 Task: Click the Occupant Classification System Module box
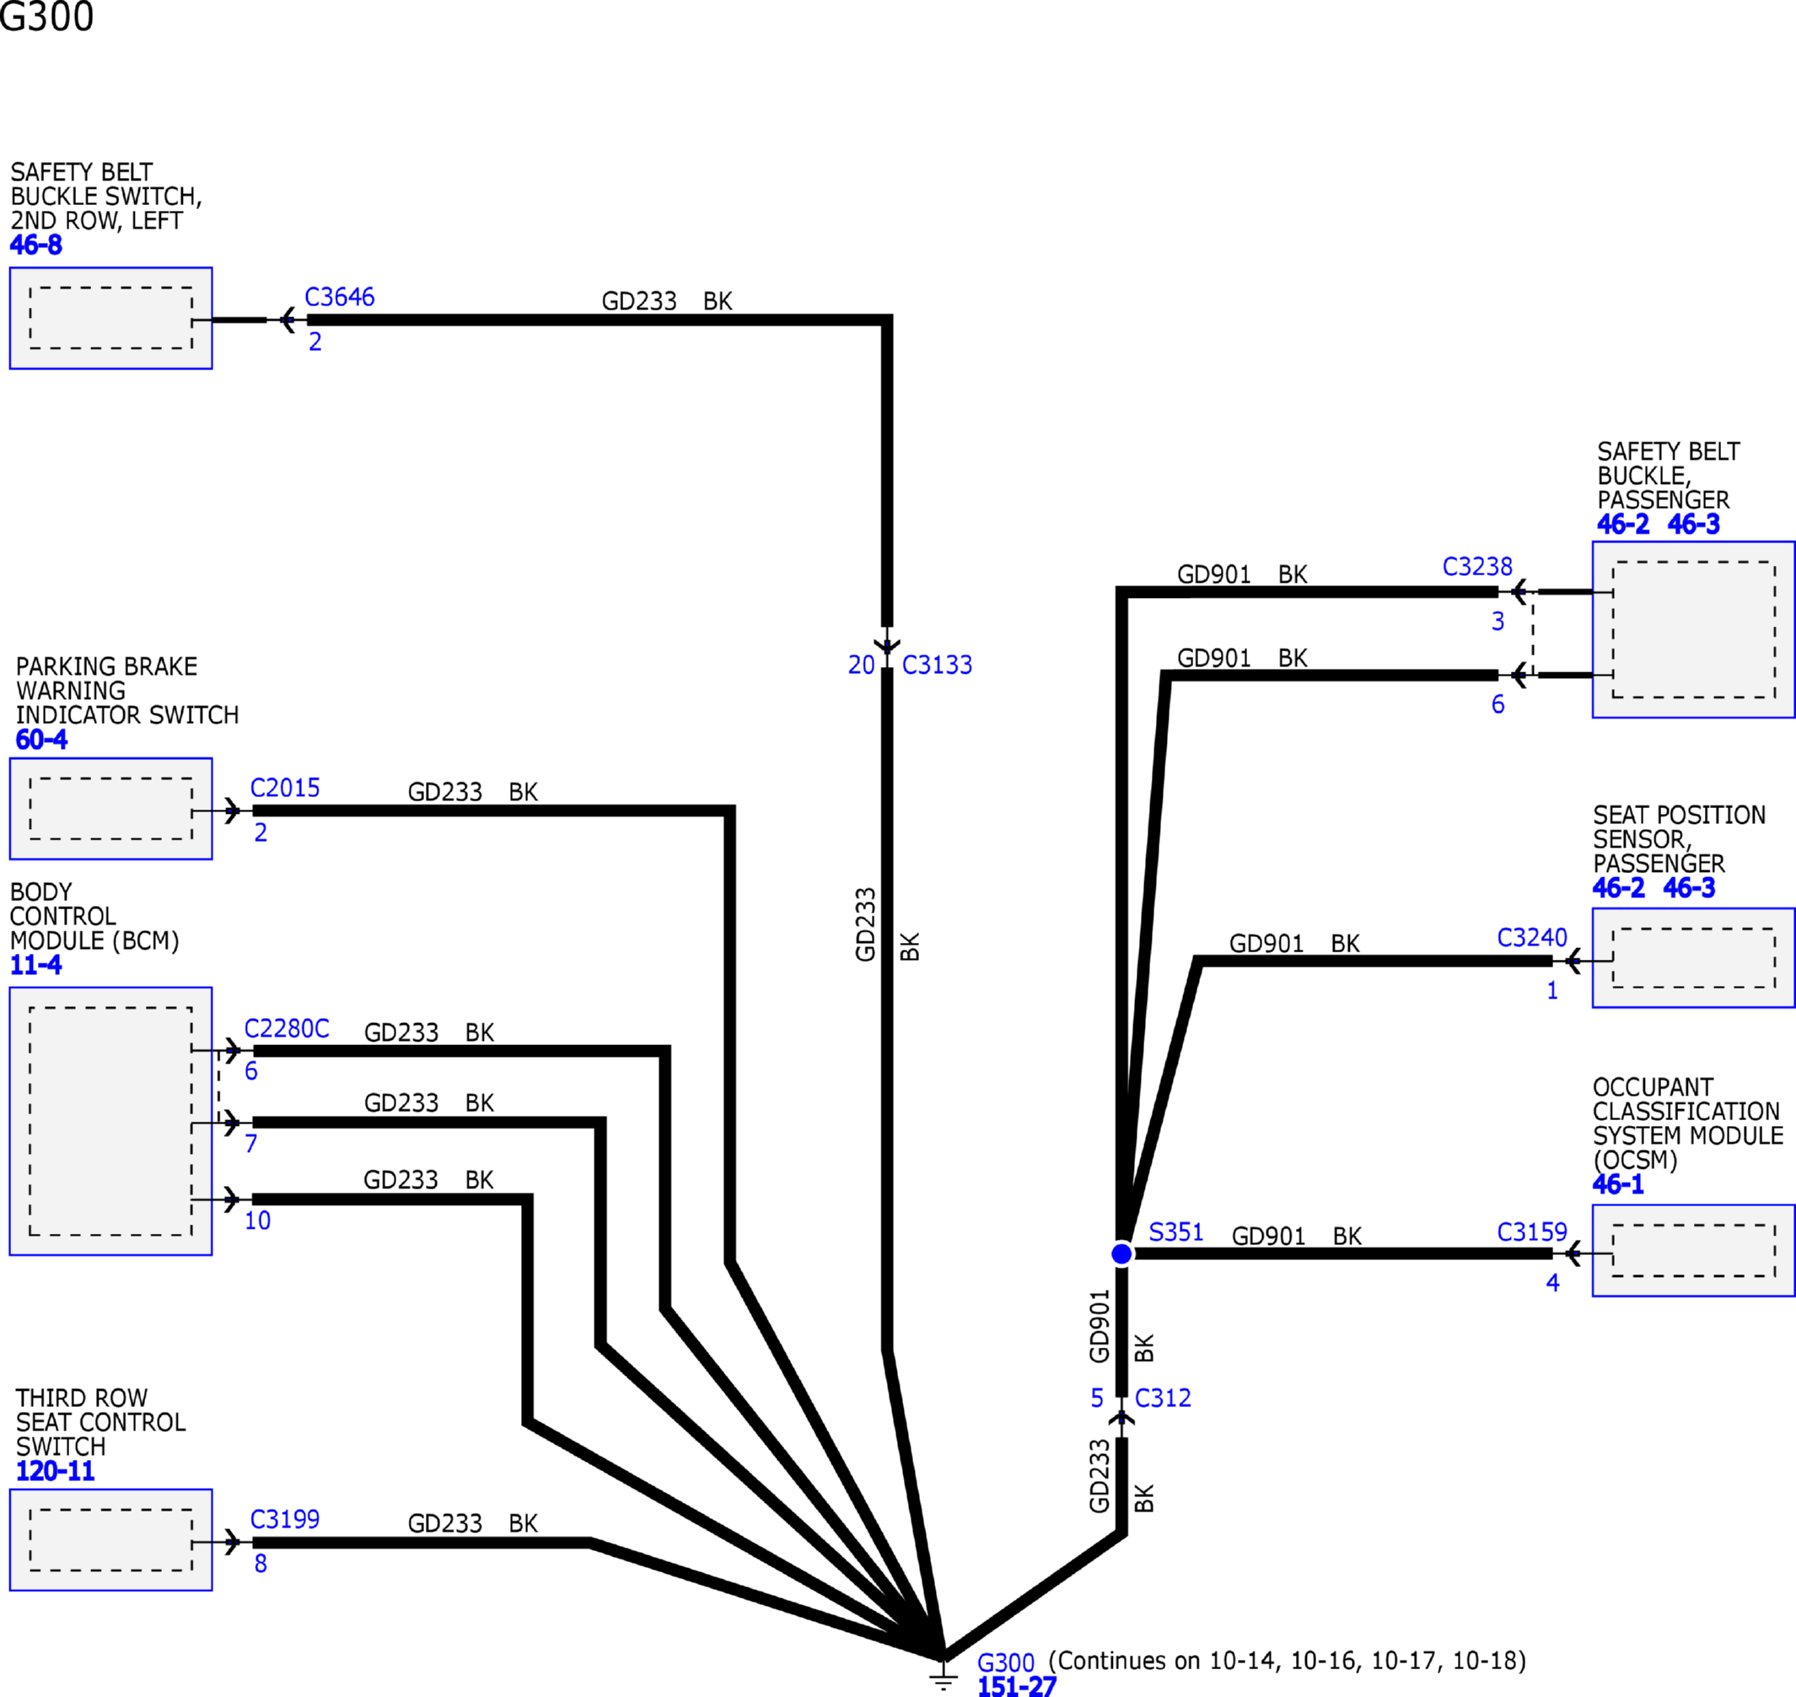point(1693,1250)
